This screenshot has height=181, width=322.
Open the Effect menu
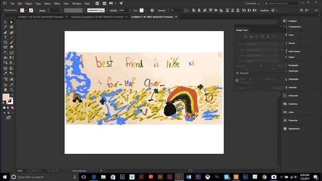tap(57, 4)
